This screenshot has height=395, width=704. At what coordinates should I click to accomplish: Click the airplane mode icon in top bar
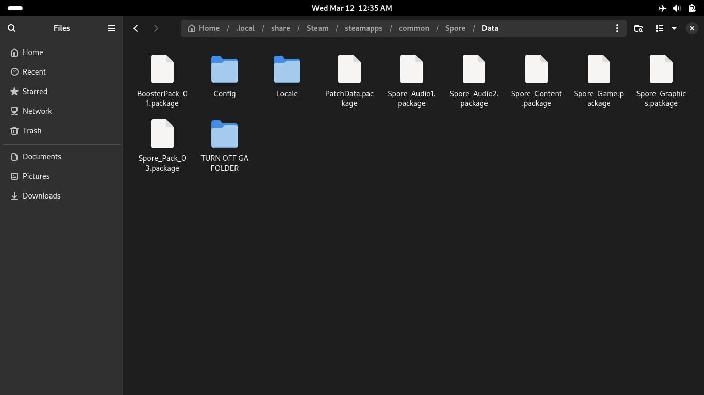[662, 8]
